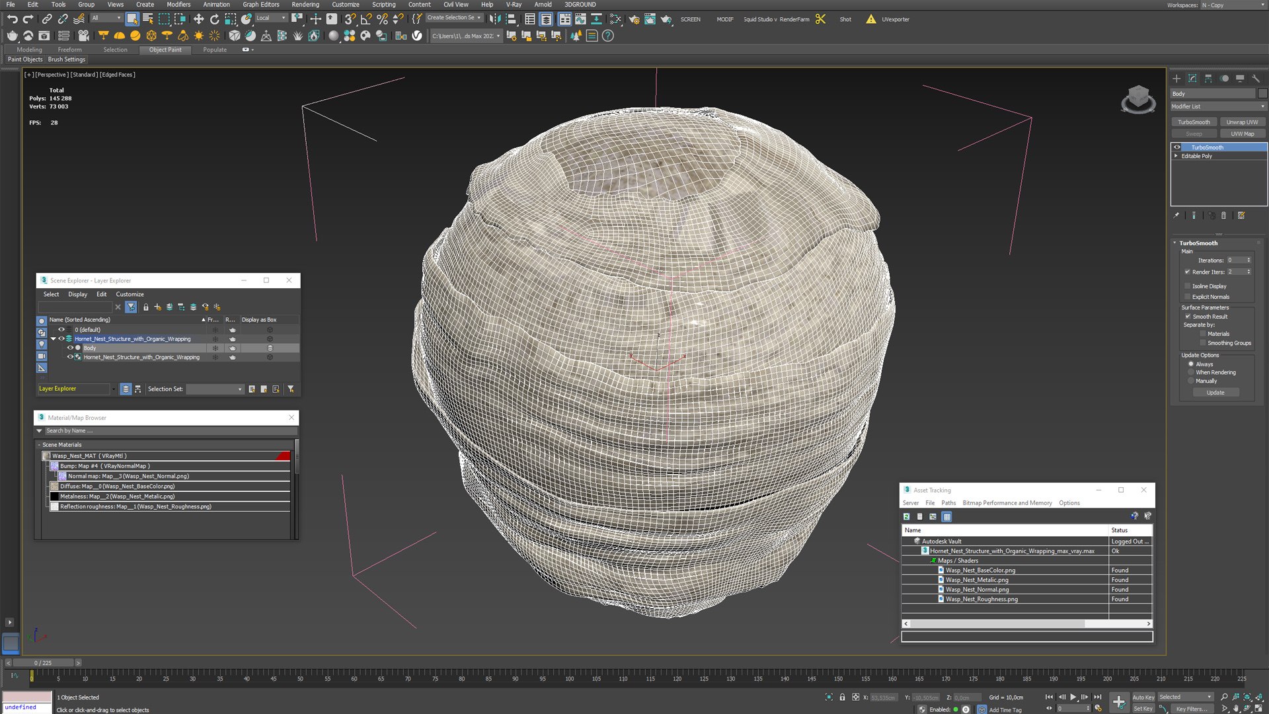
Task: Toggle Angle Snap in toolbar
Action: pyautogui.click(x=366, y=19)
